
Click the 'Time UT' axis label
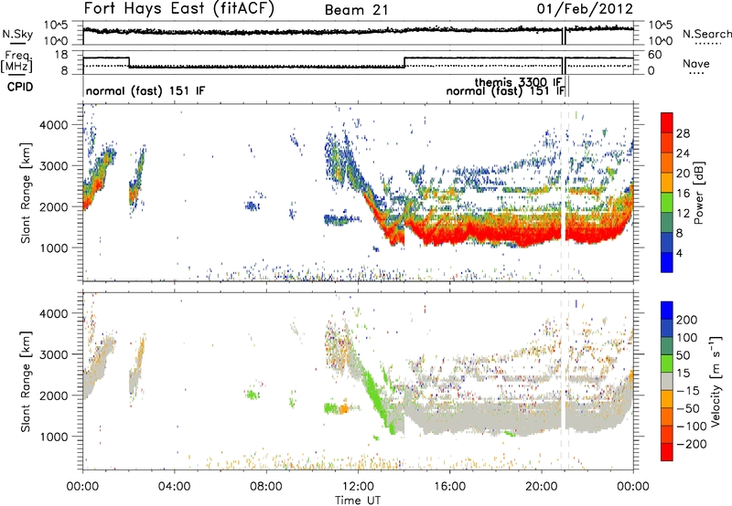[358, 500]
